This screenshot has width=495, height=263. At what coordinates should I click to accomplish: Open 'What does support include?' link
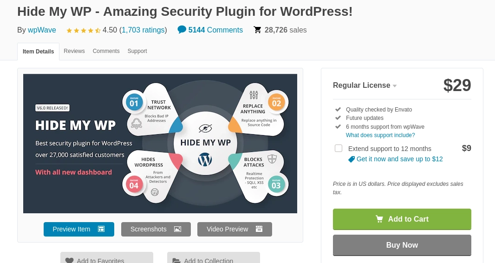380,135
